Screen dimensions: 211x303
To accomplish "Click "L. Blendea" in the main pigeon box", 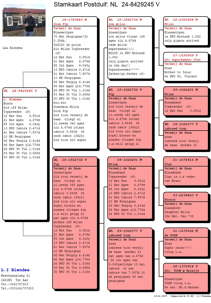I will (13, 99).
